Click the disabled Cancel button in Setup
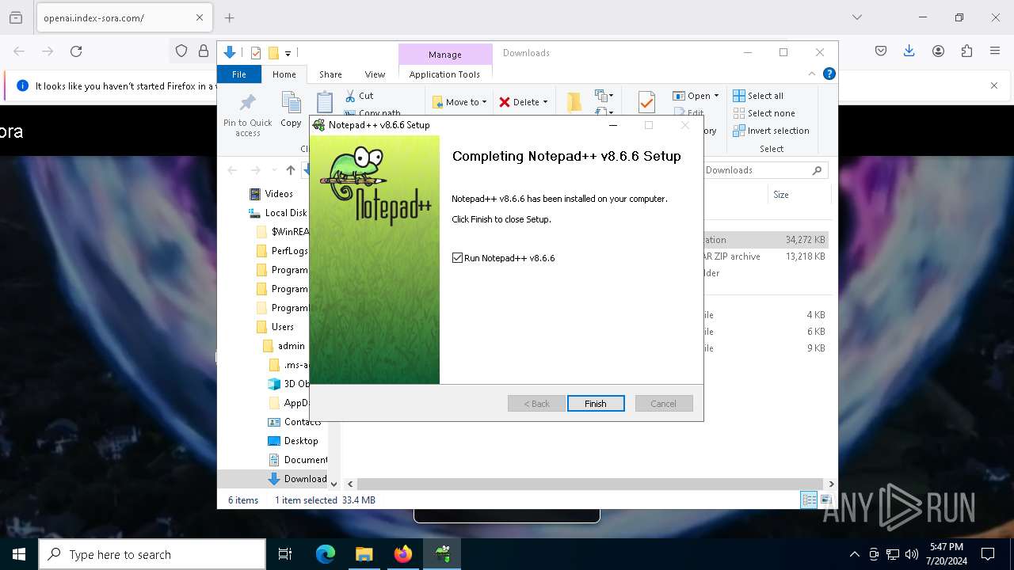This screenshot has height=570, width=1014. pyautogui.click(x=664, y=404)
